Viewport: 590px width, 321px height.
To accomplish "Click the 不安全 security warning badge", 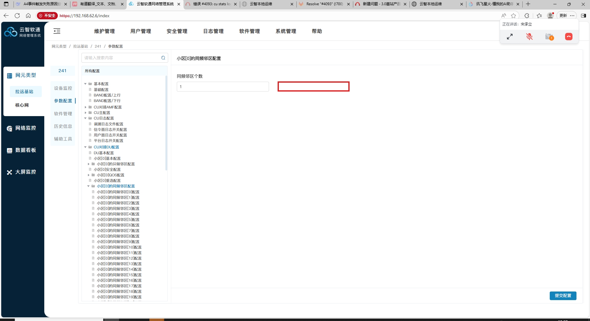I will tap(47, 16).
